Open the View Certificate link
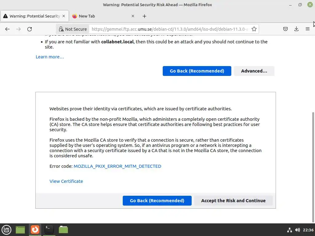315x236 pixels. tap(66, 181)
